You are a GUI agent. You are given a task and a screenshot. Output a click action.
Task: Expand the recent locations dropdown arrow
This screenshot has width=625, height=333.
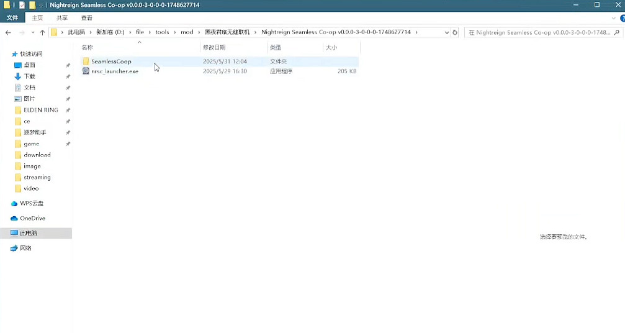coord(33,32)
